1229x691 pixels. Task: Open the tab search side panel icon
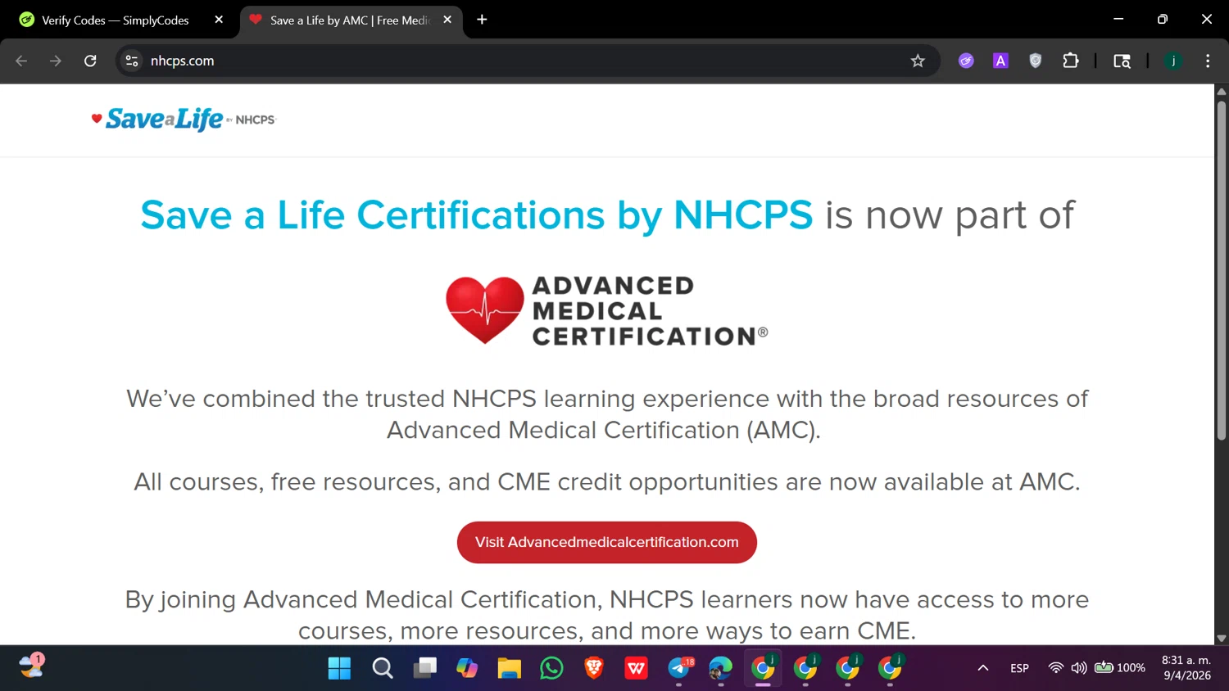click(1122, 61)
